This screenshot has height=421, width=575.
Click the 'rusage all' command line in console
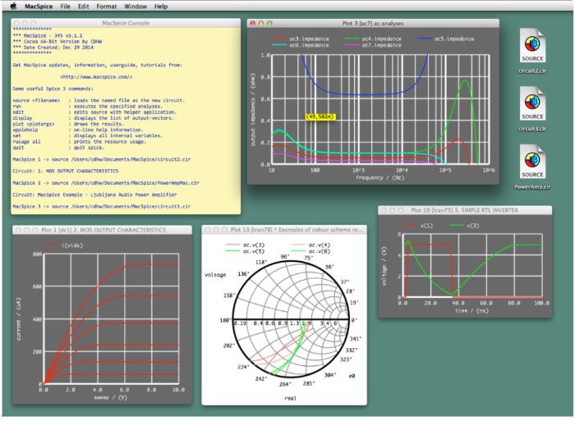click(x=79, y=142)
